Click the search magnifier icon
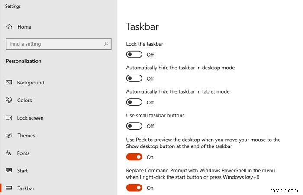 106,44
